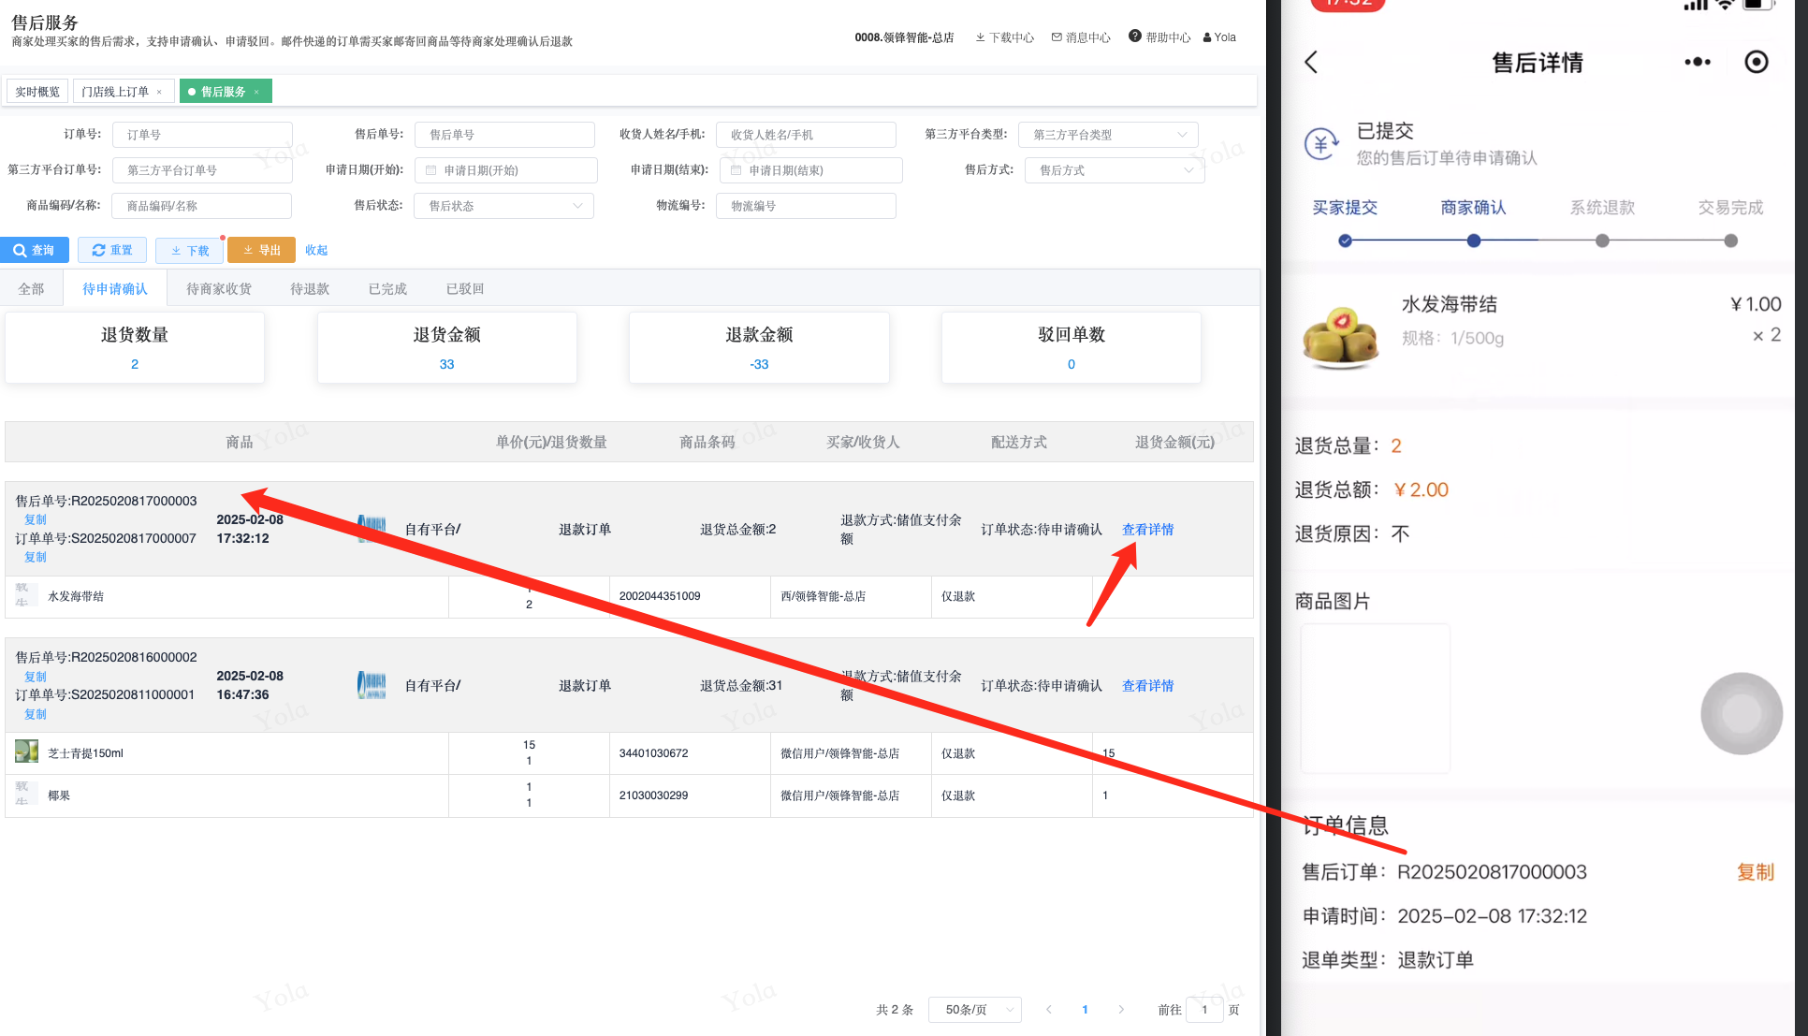
Task: Click 查看详情 for order R2025020817000003
Action: click(x=1147, y=530)
